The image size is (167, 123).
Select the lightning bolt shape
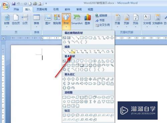[112, 65]
